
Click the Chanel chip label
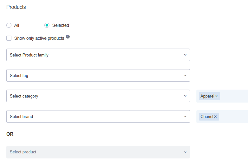[x=207, y=117]
